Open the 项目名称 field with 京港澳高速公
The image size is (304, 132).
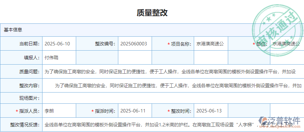(211, 44)
